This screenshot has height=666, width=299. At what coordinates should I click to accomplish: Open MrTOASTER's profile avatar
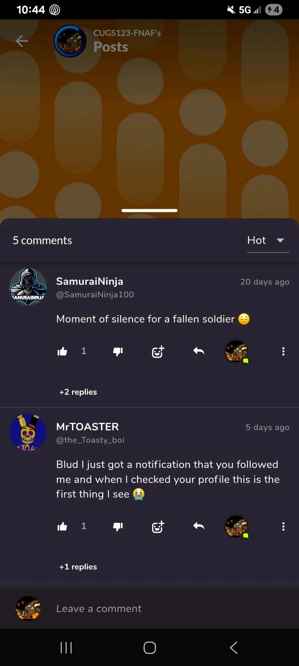[28, 432]
